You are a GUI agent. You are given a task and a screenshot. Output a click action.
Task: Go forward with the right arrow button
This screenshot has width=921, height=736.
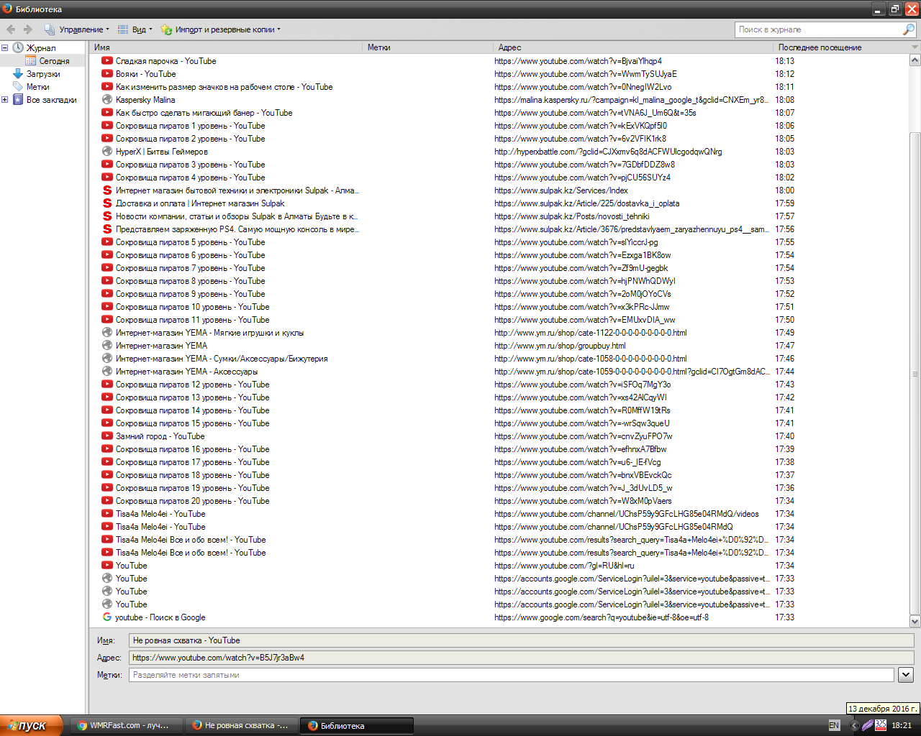pyautogui.click(x=28, y=29)
